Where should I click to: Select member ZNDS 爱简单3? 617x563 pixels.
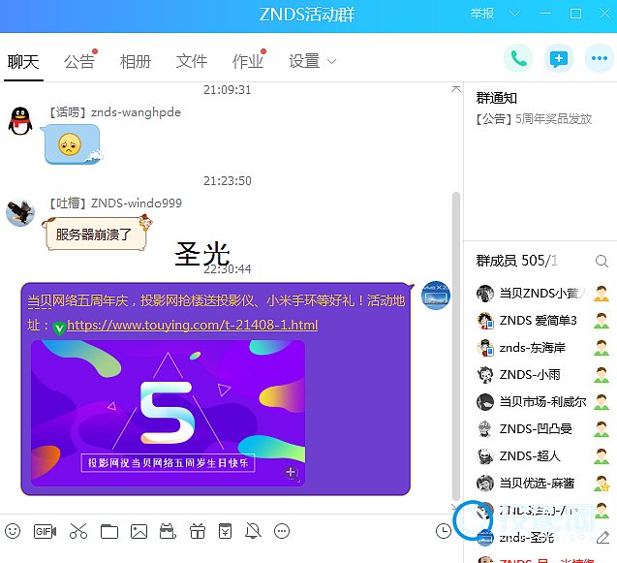pyautogui.click(x=542, y=321)
